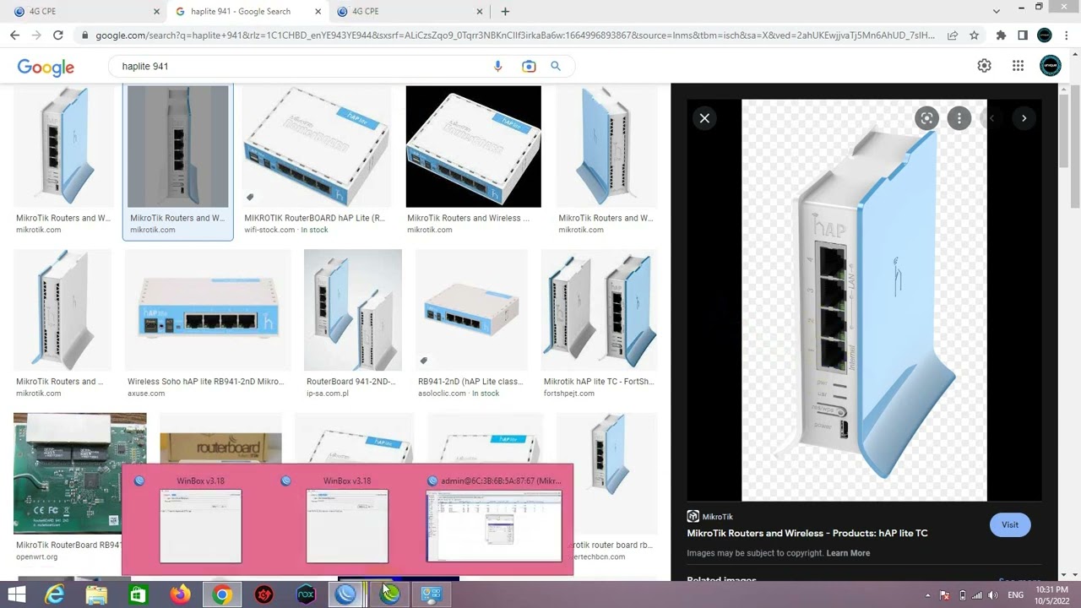
Task: Open the RB941-2nD asoloclic.com result
Action: (472, 323)
